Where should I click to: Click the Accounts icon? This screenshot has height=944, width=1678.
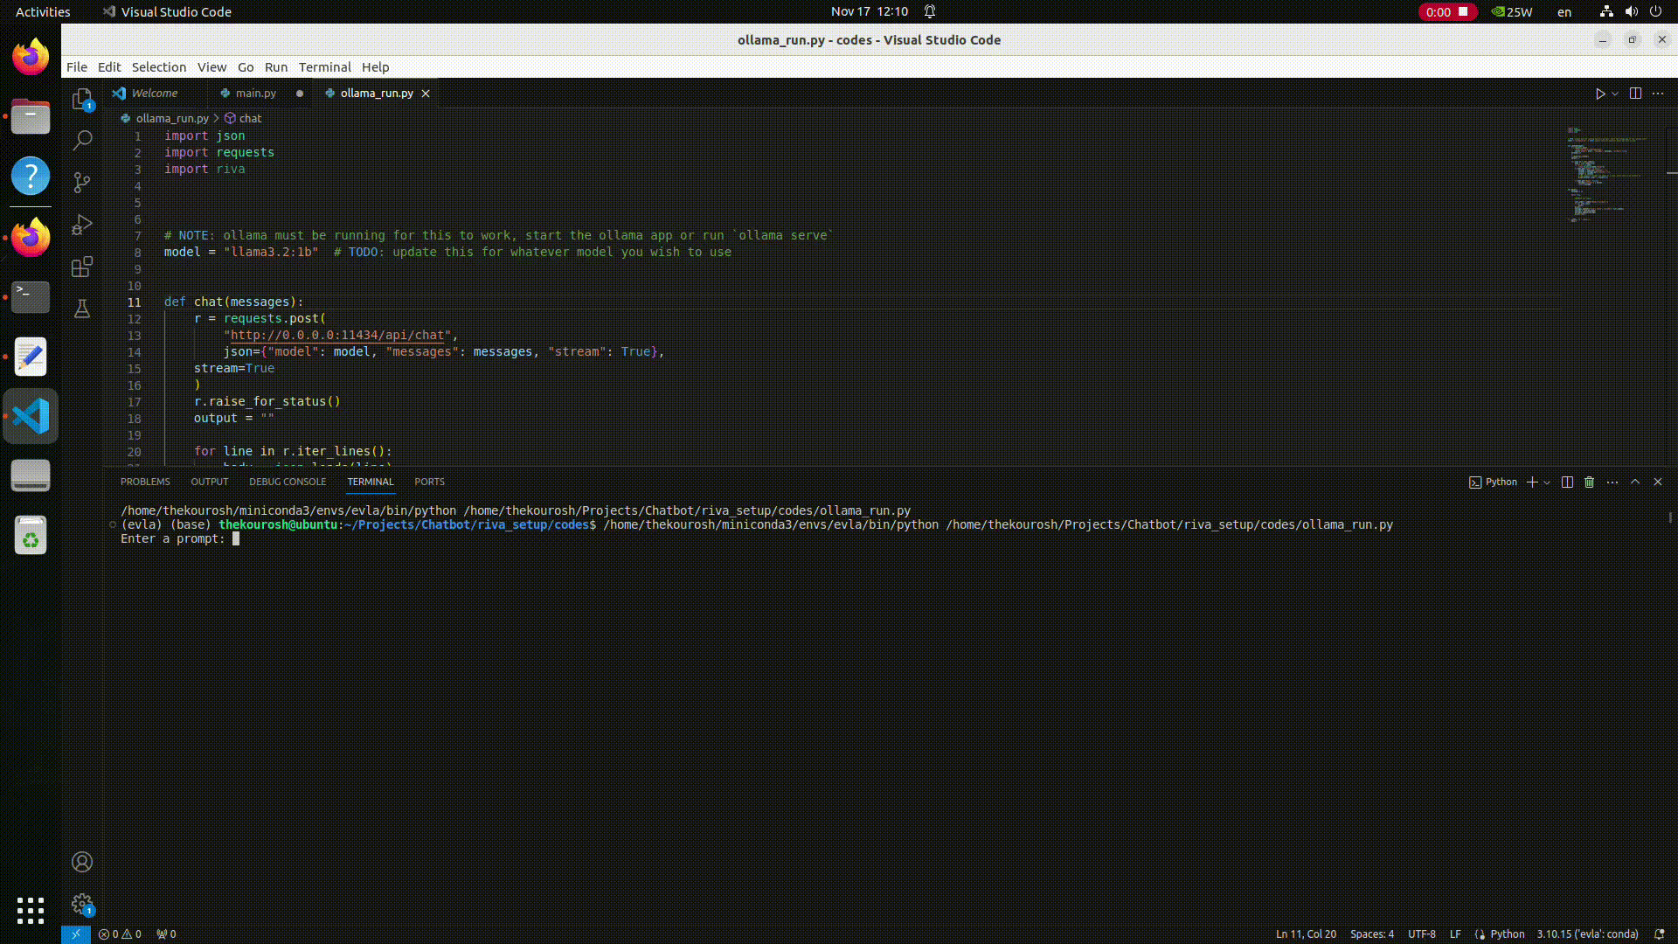point(82,862)
